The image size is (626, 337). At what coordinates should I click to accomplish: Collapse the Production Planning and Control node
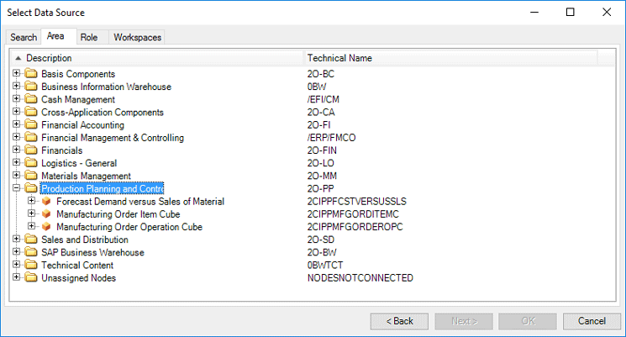(17, 189)
